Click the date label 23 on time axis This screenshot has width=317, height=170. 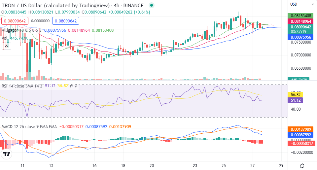[x=195, y=166]
